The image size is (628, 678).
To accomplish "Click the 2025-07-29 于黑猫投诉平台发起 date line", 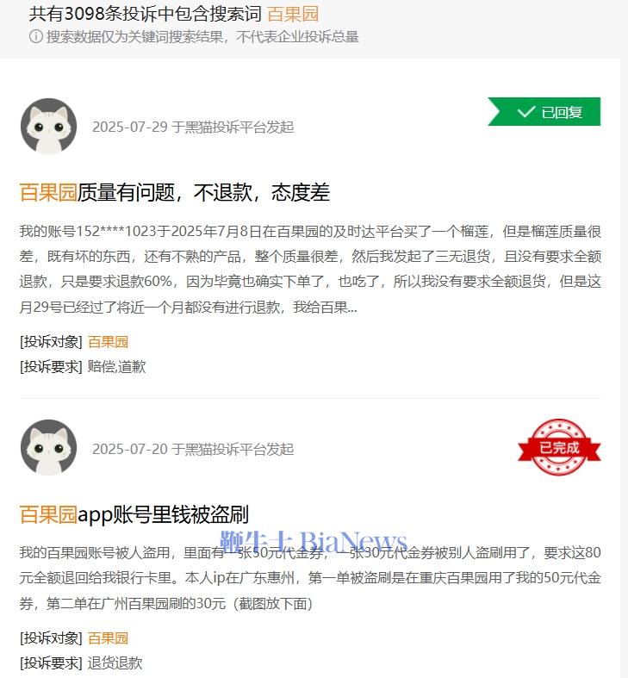I will tap(193, 128).
